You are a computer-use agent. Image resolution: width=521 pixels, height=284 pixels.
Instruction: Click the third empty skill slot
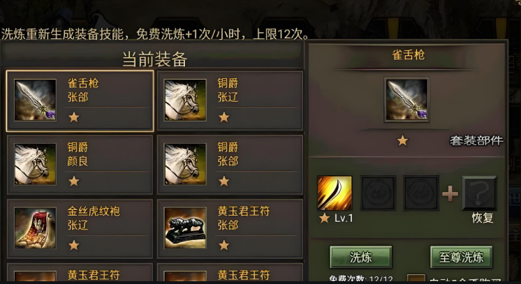point(421,193)
